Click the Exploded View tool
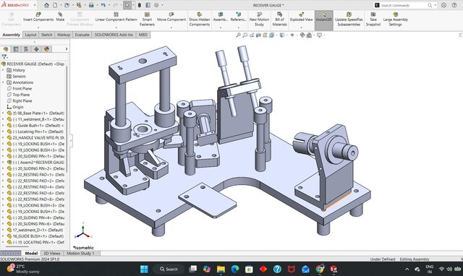 301,17
